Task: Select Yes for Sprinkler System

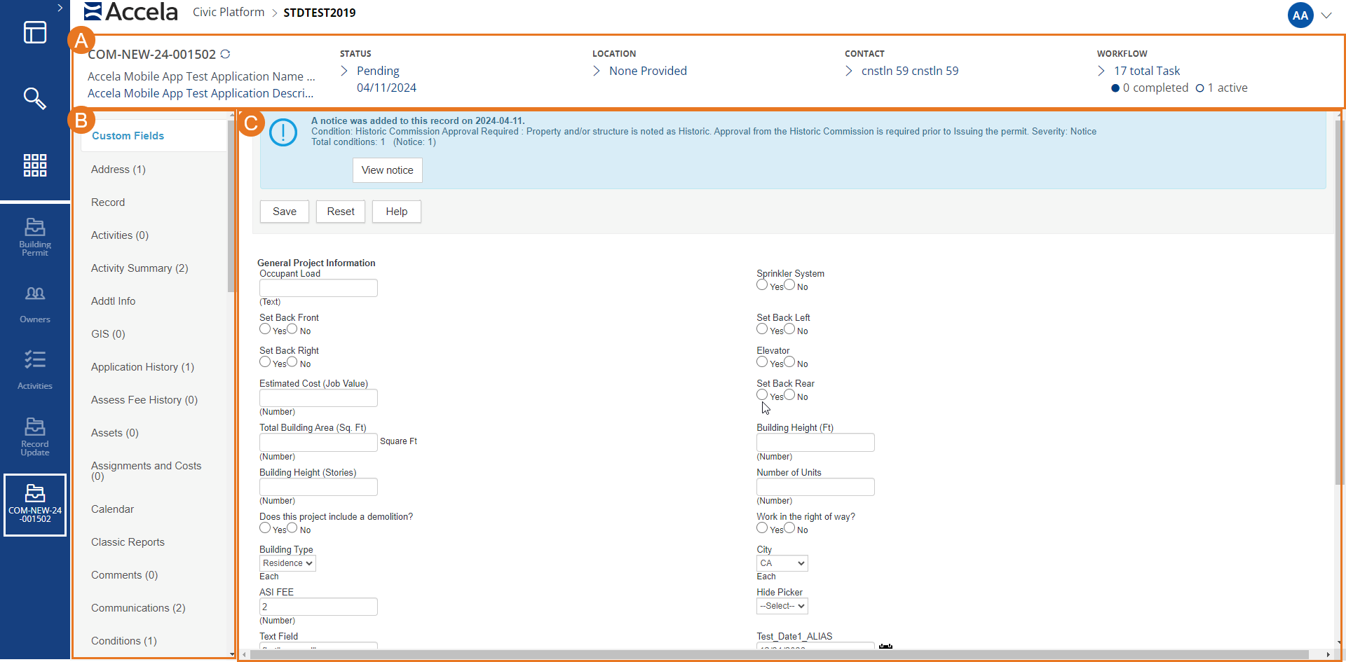Action: [x=762, y=285]
